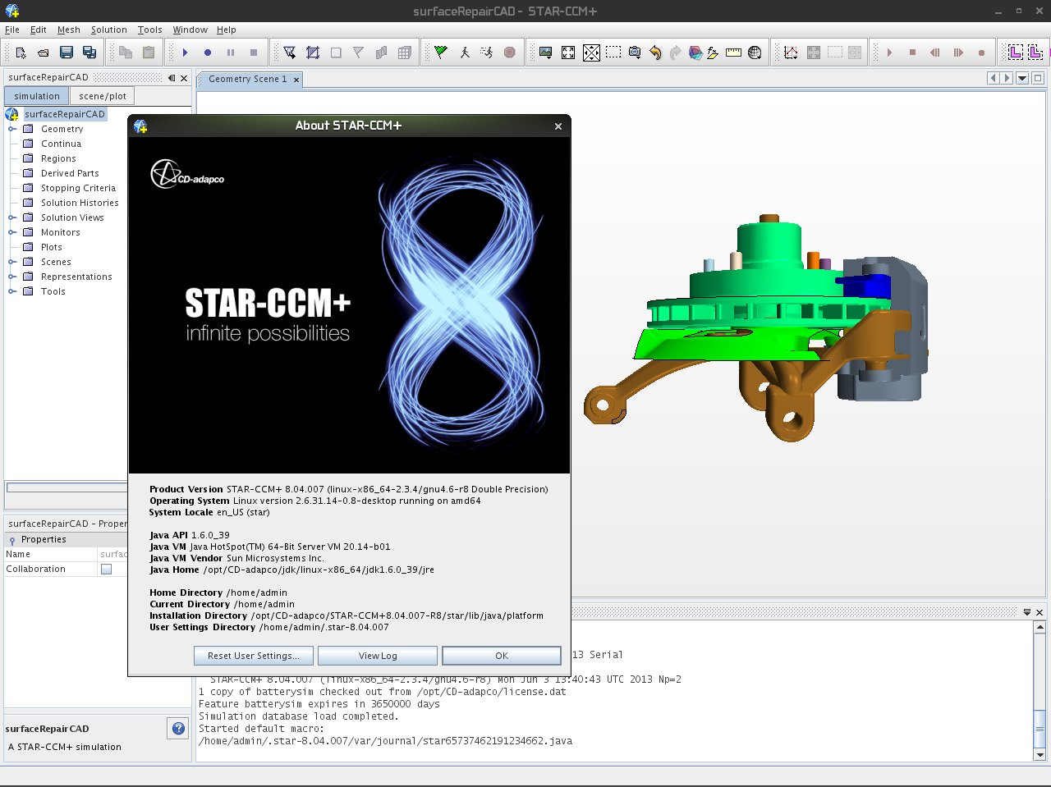
Task: Expand the Tools tree node
Action: pos(12,291)
